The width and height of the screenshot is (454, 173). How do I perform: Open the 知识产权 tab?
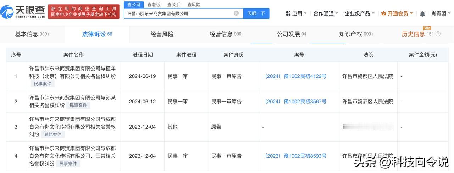356,34
